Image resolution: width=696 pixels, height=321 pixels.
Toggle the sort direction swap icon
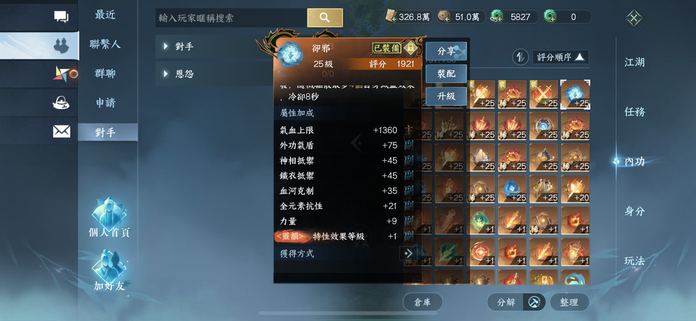(520, 57)
